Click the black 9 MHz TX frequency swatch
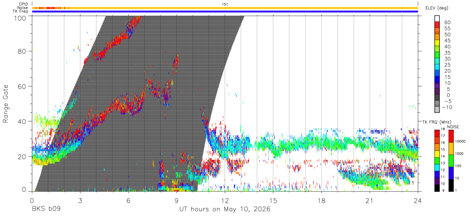The height and width of the screenshot is (217, 470). (437, 188)
